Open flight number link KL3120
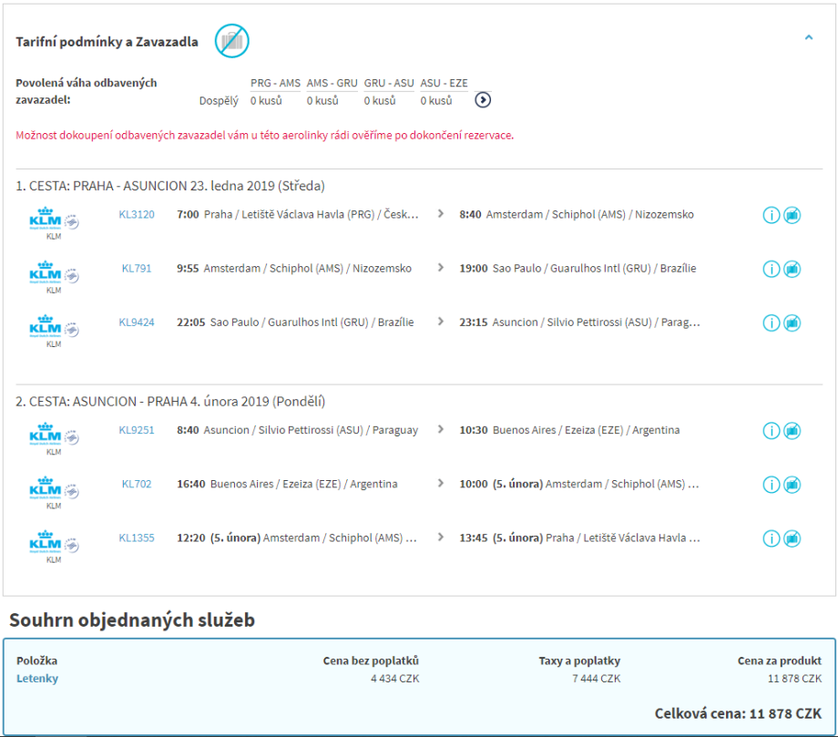The image size is (838, 737). click(x=137, y=215)
